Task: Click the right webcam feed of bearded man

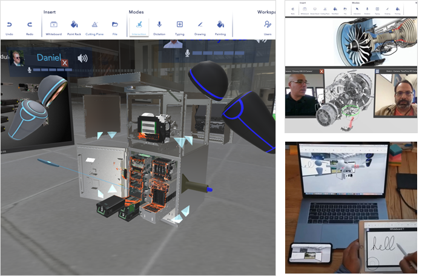Action: 396,95
